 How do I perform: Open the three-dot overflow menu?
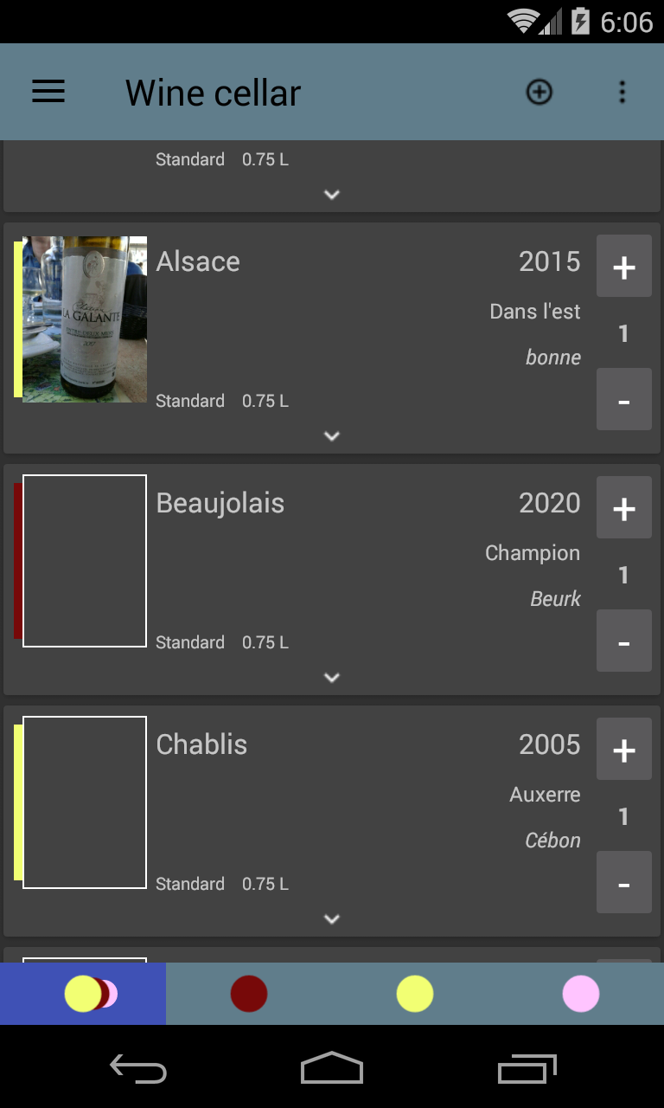[622, 92]
